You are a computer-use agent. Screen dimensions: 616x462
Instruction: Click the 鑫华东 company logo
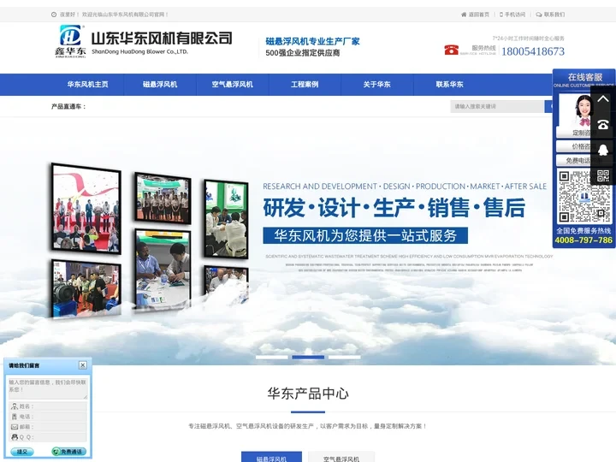[71, 41]
